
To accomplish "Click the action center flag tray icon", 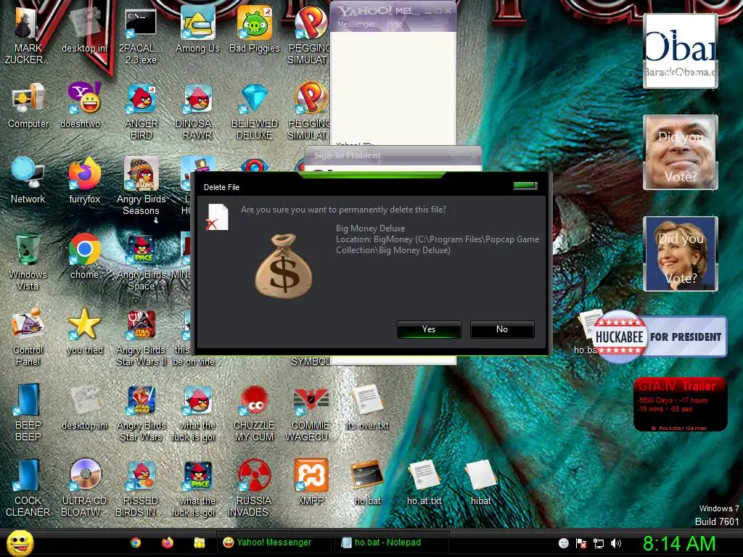I will coord(581,543).
